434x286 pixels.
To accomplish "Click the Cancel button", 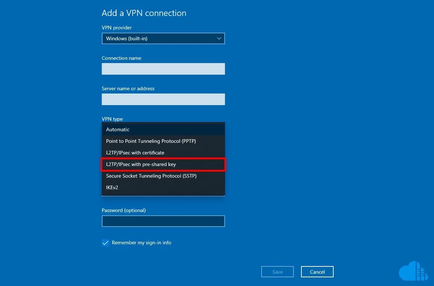I will click(x=317, y=272).
